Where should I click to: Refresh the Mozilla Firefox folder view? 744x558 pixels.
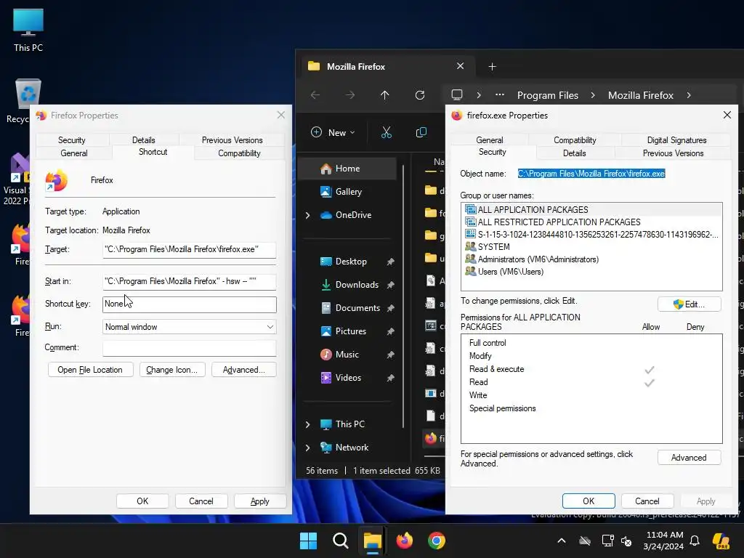pos(420,95)
